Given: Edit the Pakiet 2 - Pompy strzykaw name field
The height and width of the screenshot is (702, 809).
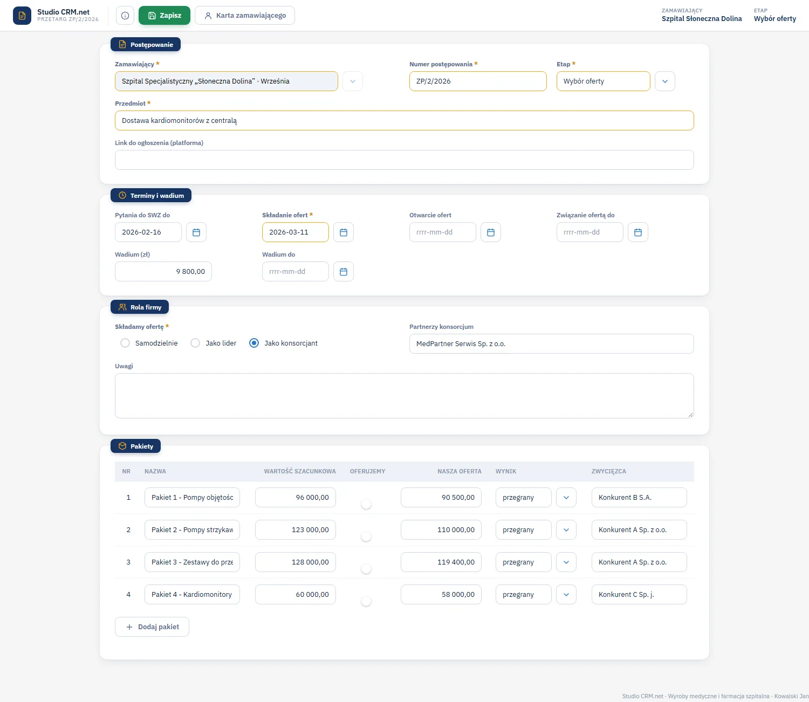Looking at the screenshot, I should (192, 530).
